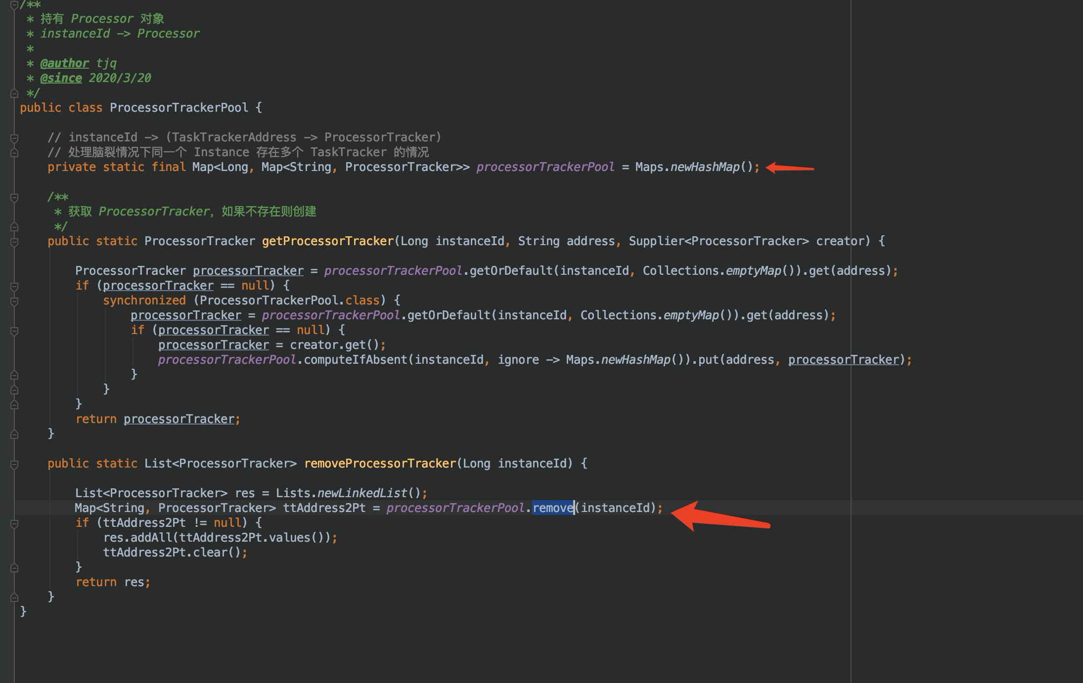1083x683 pixels.
Task: Click the 'instanceId -> Processor' Javadoc line
Action: 120,34
